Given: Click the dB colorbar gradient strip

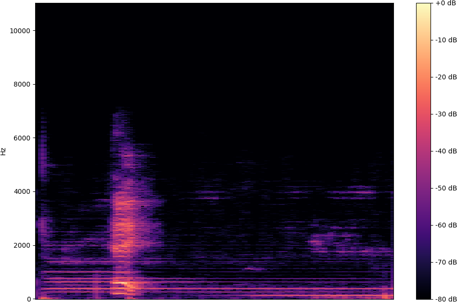Looking at the screenshot, I should pyautogui.click(x=423, y=151).
